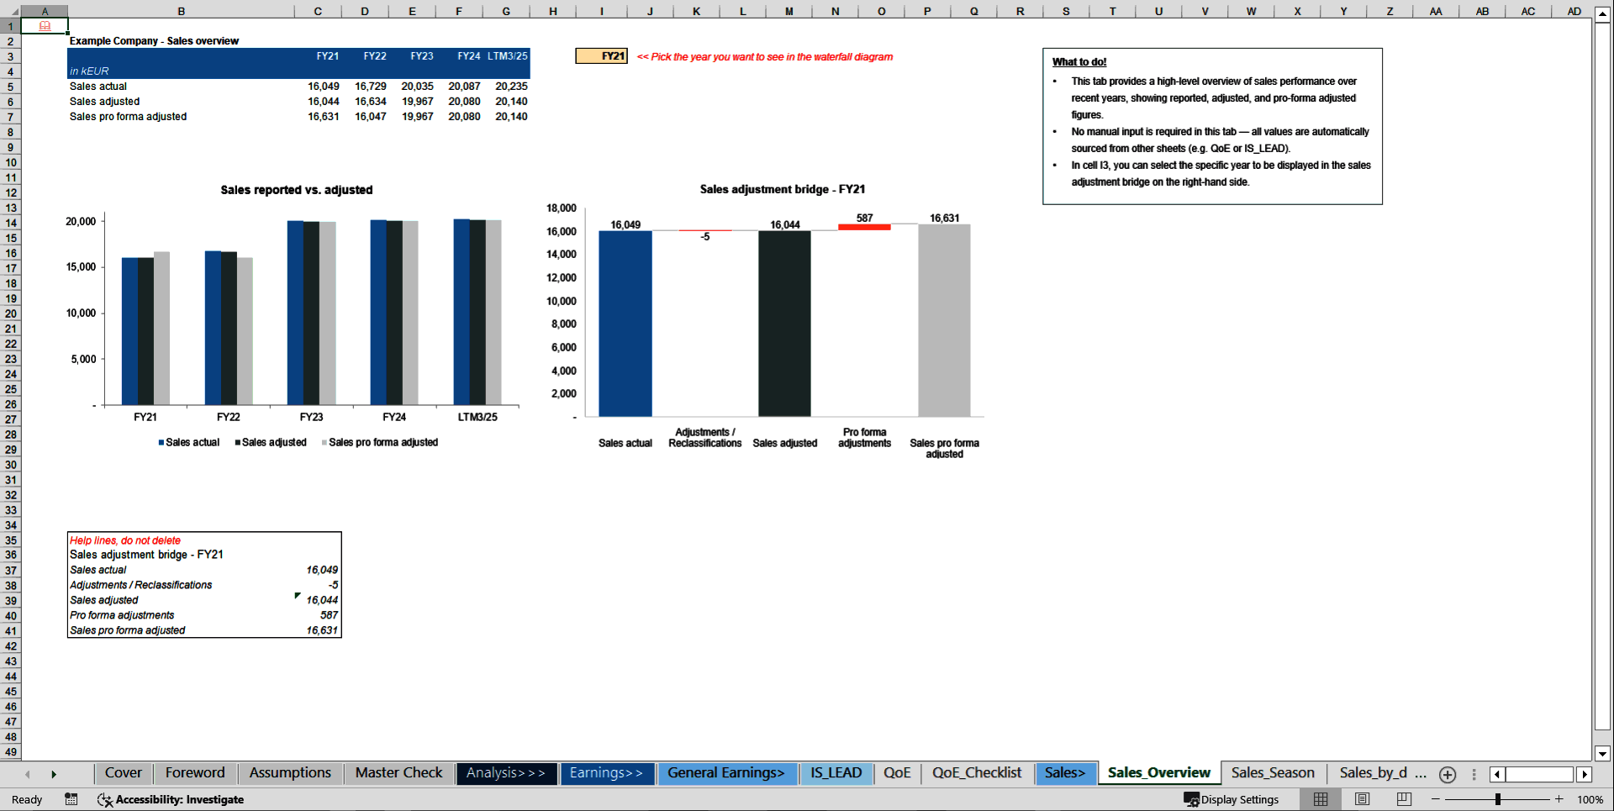1614x811 pixels.
Task: Run Accessibility: Investigate checker
Action: [x=171, y=799]
